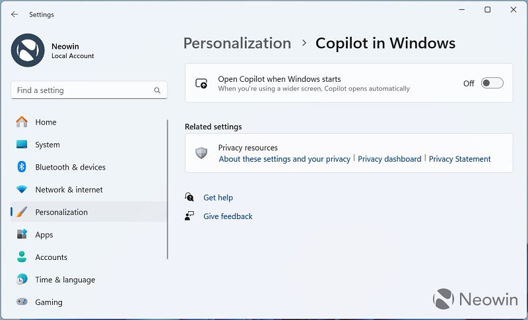
Task: Open the Privacy Statement link
Action: coord(459,159)
